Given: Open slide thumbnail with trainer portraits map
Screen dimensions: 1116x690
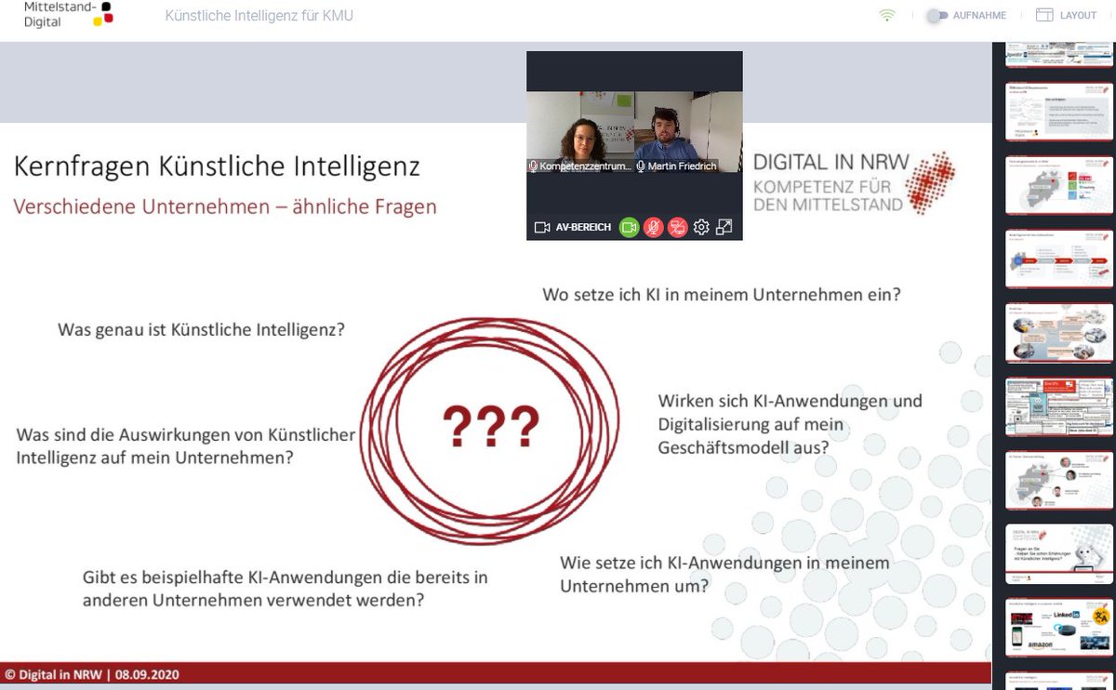Looking at the screenshot, I should (x=1059, y=480).
